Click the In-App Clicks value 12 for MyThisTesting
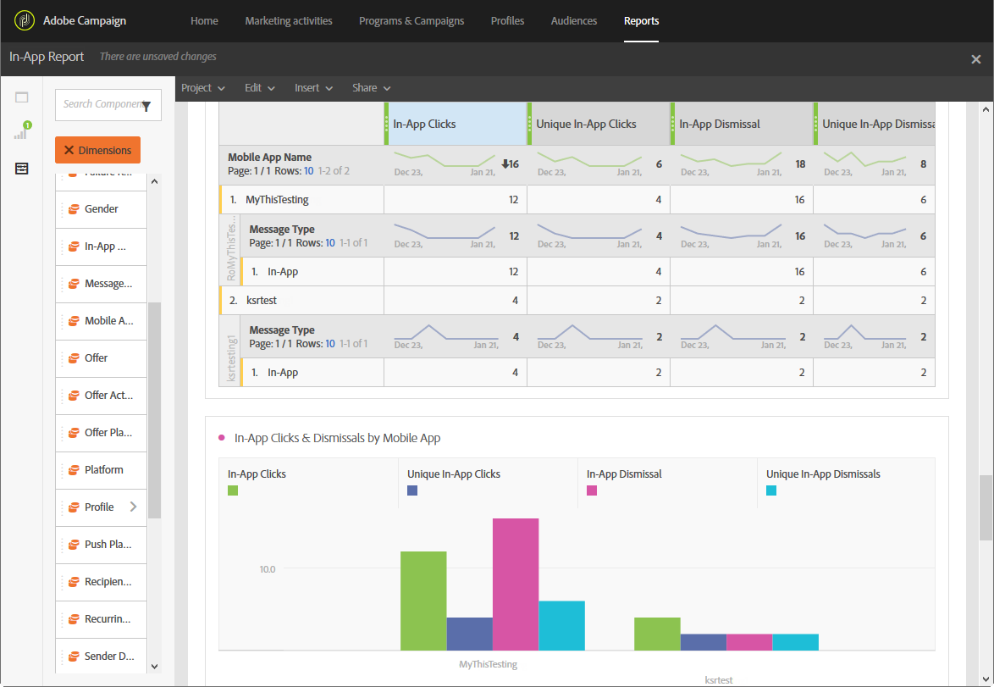 click(513, 200)
